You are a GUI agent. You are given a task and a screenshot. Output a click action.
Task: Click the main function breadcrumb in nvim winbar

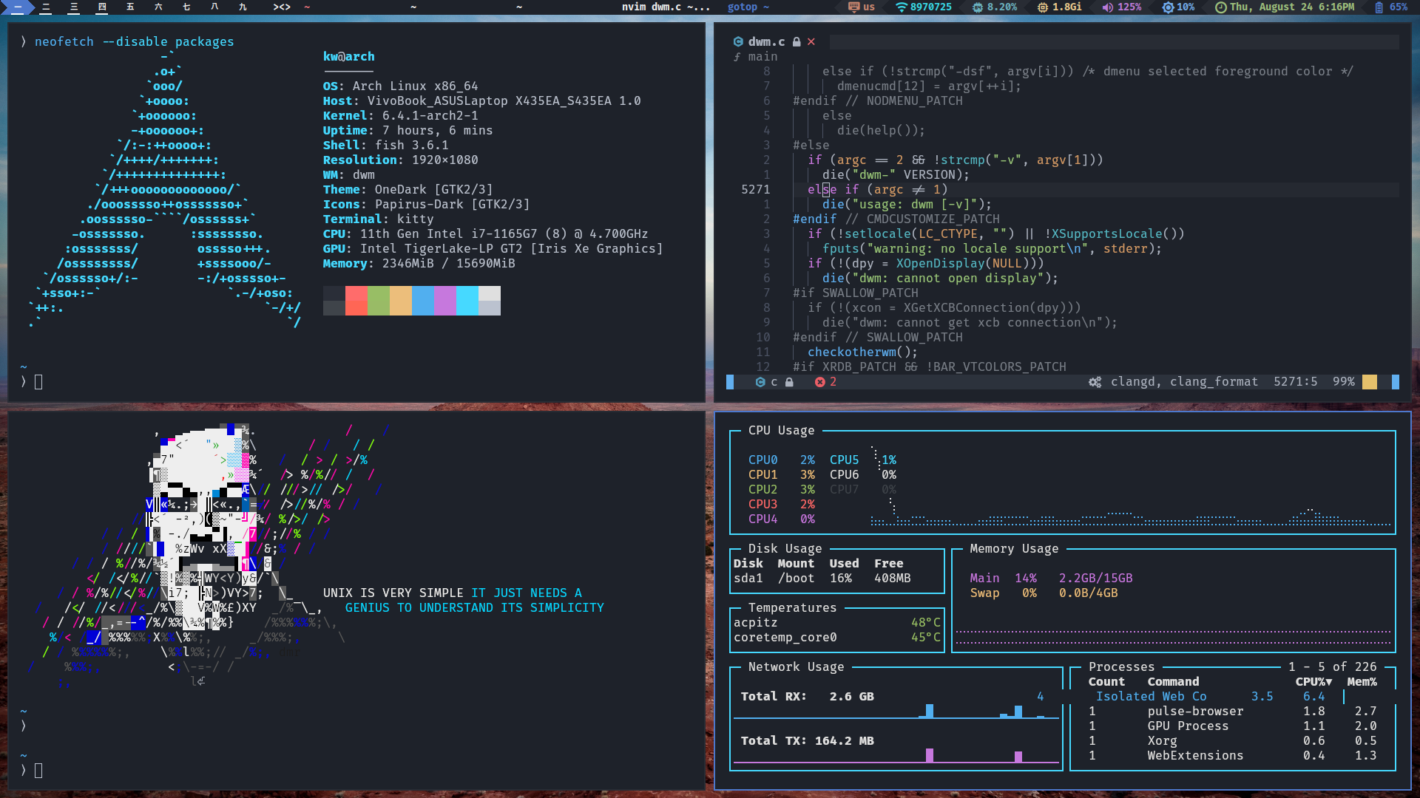pos(762,57)
